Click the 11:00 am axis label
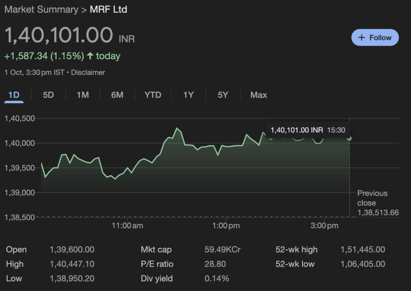The height and width of the screenshot is (291, 411). point(127,226)
